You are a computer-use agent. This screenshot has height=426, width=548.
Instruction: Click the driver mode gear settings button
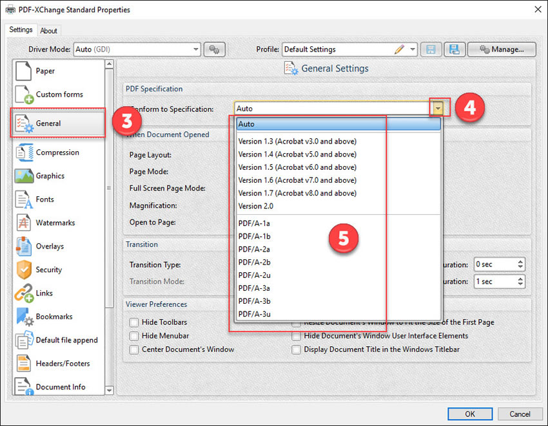tap(214, 50)
